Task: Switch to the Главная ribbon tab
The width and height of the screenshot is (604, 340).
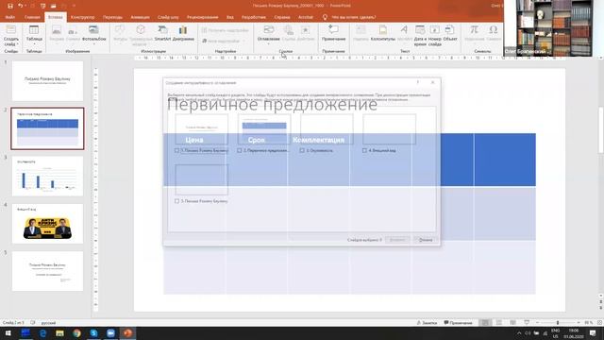Action: point(32,17)
